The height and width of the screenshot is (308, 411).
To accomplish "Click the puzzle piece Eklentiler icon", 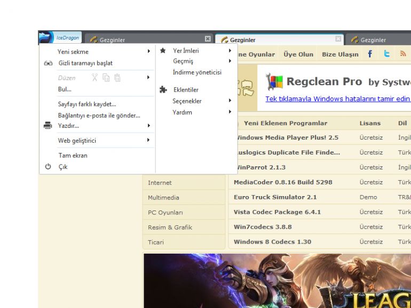I will tap(163, 90).
